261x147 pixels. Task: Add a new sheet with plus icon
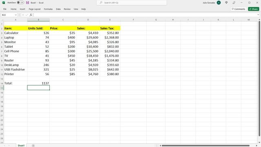(33, 145)
